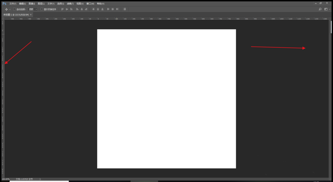Open the 图层 auto-select dropdown
This screenshot has height=182, width=333.
pos(33,9)
